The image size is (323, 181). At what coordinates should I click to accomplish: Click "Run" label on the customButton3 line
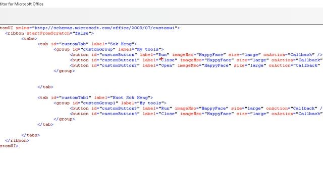[x=165, y=109]
